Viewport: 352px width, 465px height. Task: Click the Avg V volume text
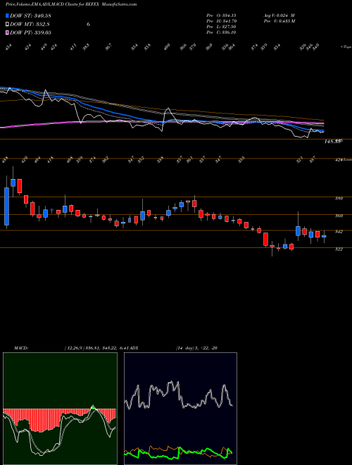279,15
